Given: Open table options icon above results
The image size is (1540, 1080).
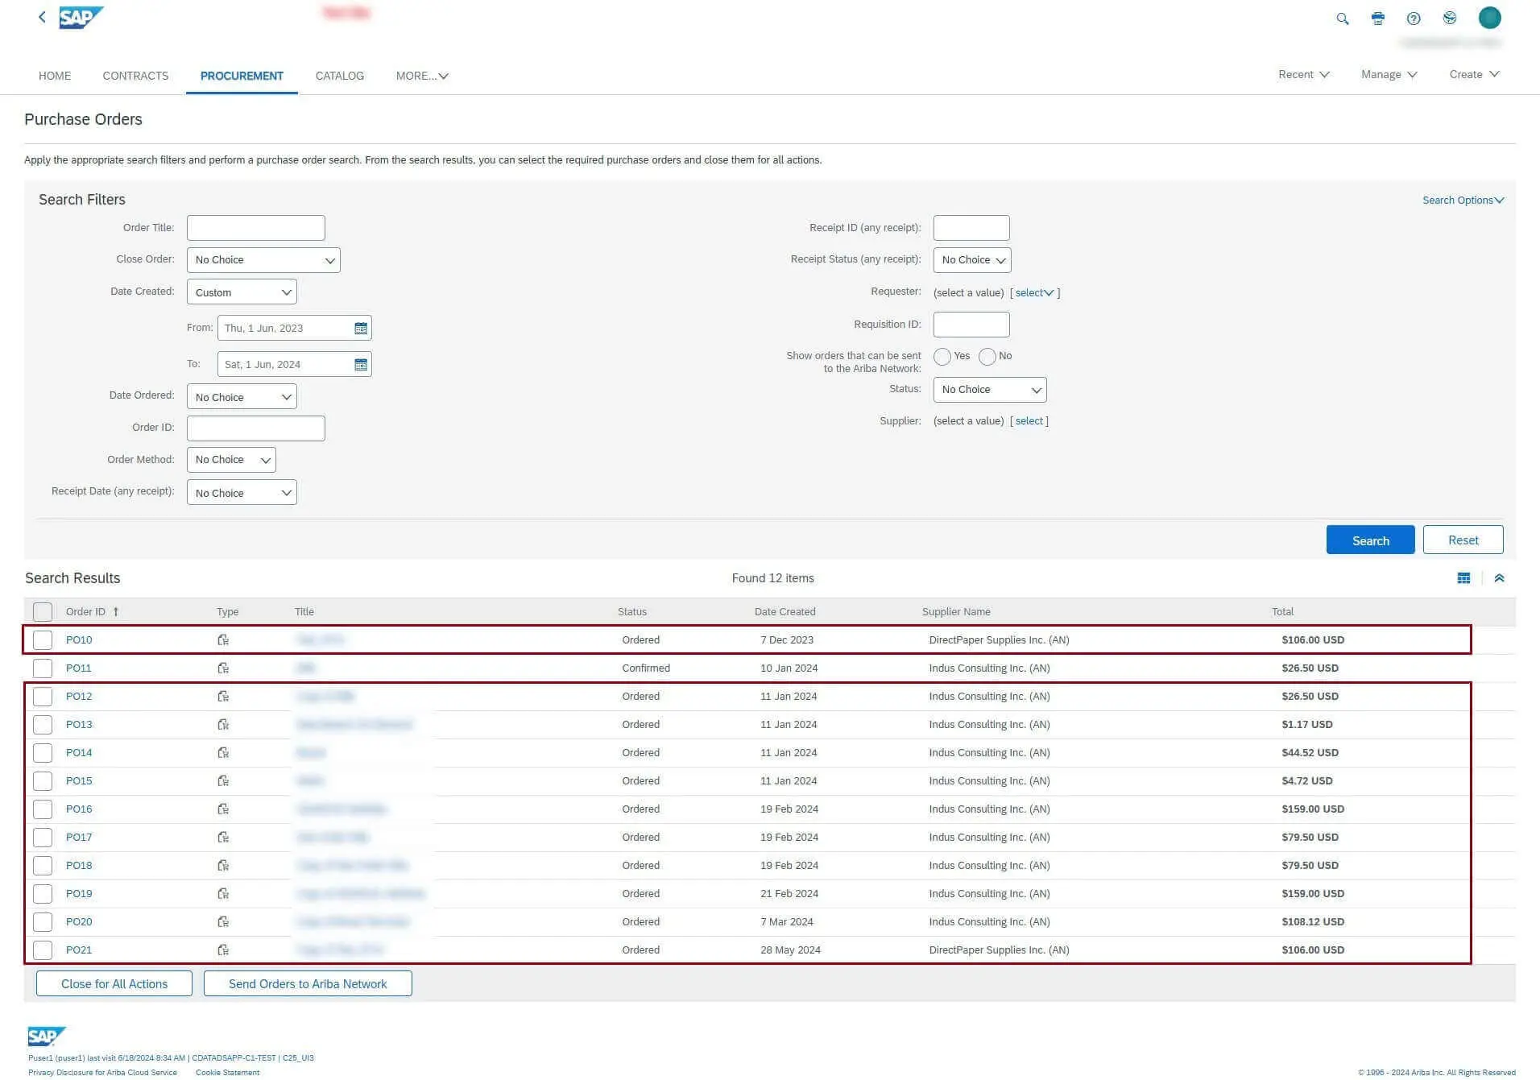Looking at the screenshot, I should click(1463, 578).
